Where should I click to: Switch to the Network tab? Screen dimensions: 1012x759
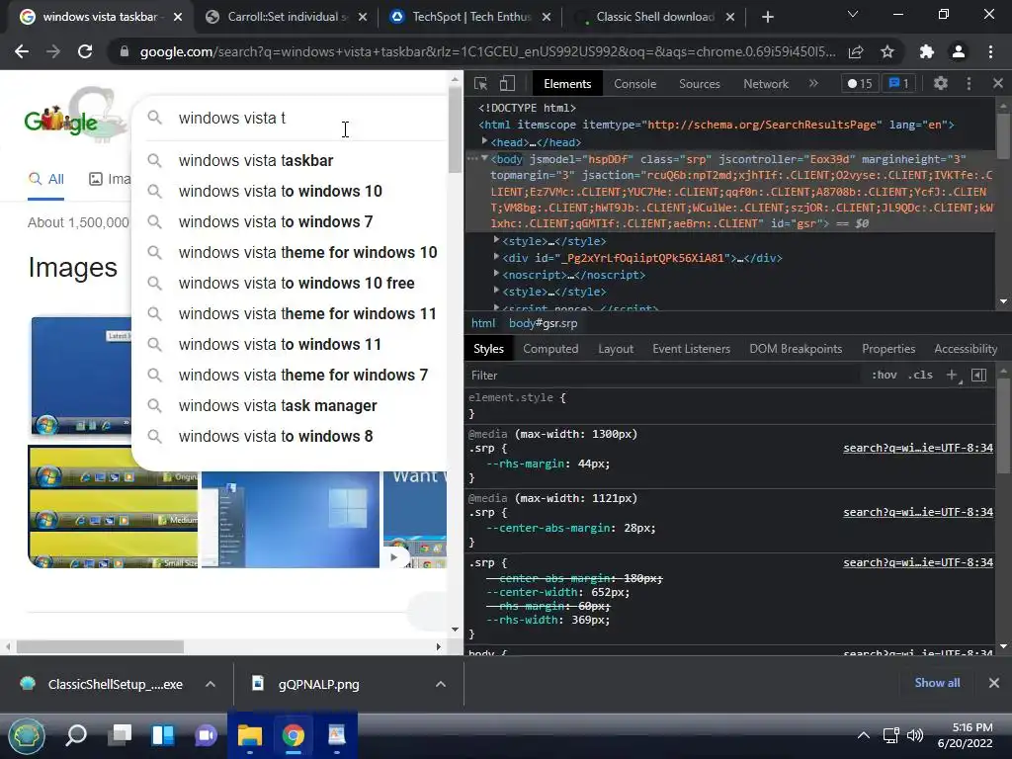coord(766,84)
